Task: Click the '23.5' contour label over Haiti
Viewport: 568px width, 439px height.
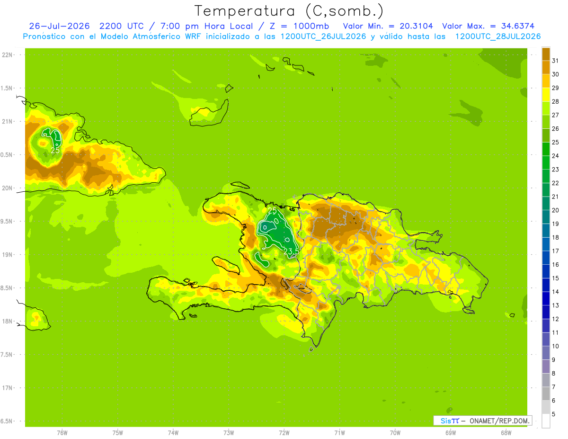Action: coord(291,251)
